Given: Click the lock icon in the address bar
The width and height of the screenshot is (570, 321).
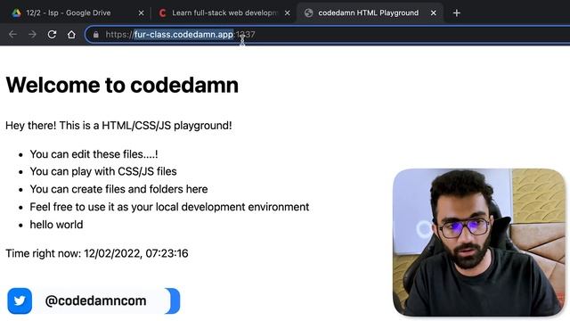Looking at the screenshot, I should 95,35.
